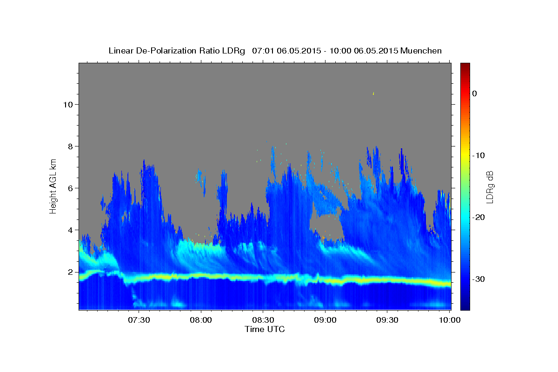The width and height of the screenshot is (558, 372).
Task: Click the '08:30' time axis label
Action: click(x=263, y=320)
